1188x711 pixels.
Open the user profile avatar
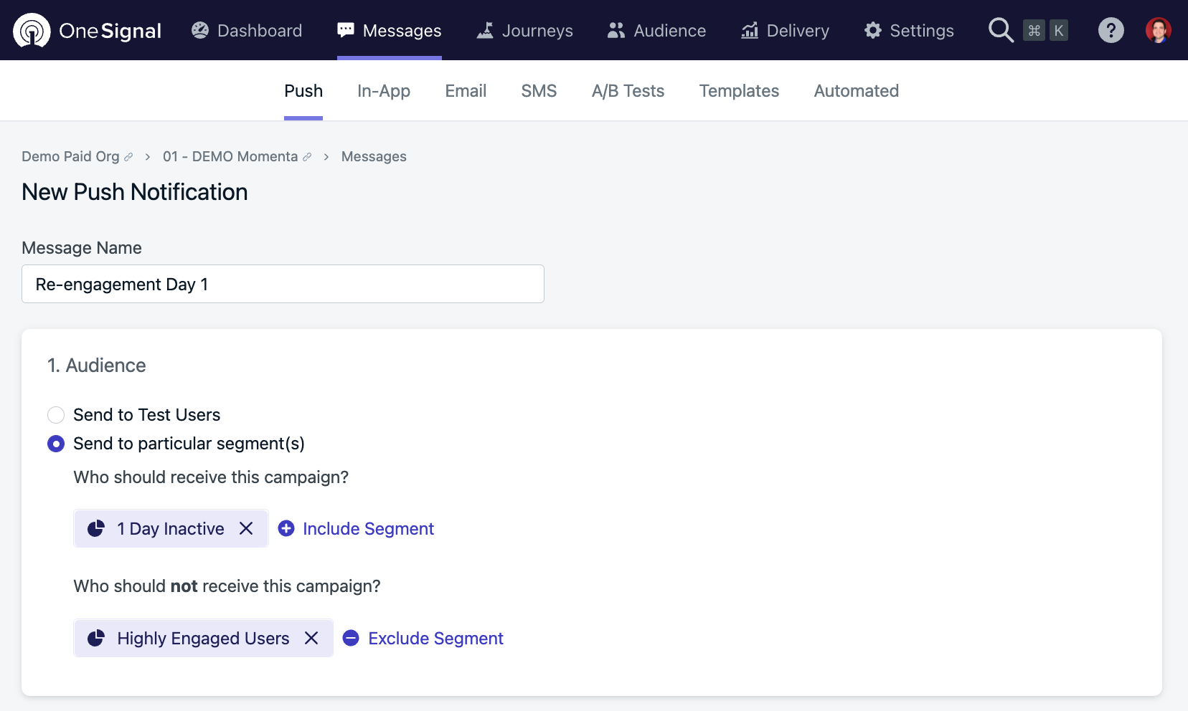coord(1158,30)
